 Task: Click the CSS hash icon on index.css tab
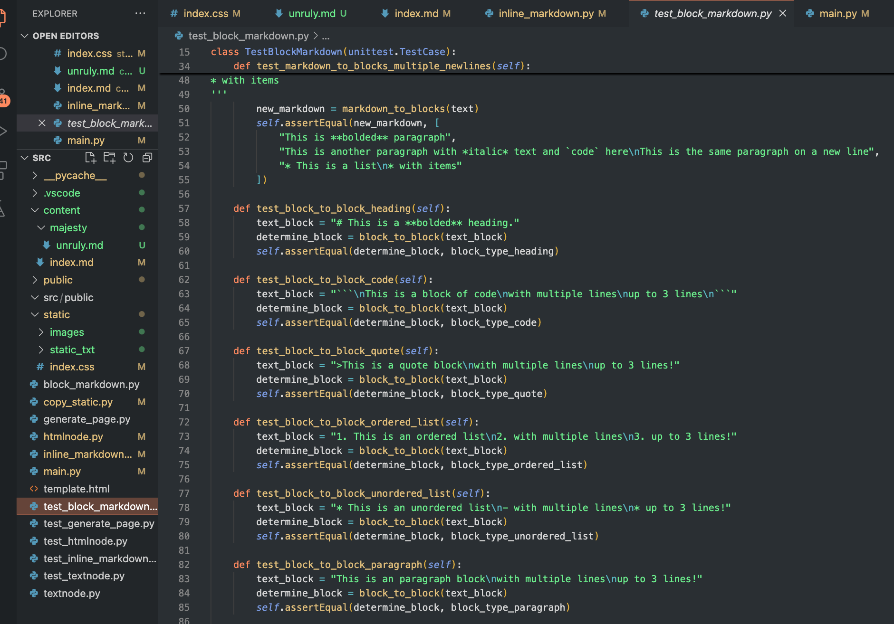174,13
